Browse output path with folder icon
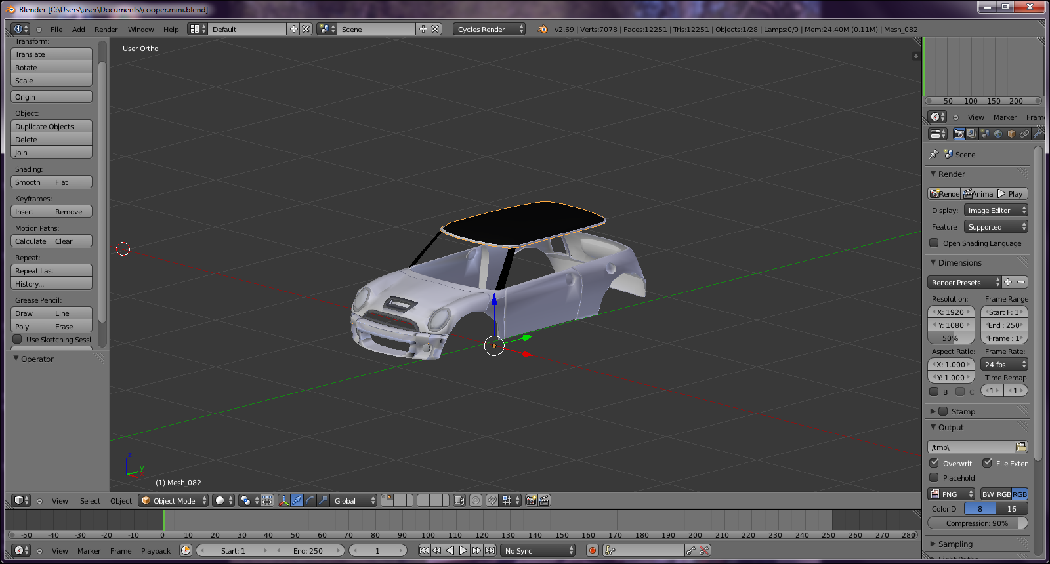The height and width of the screenshot is (564, 1050). click(1021, 447)
